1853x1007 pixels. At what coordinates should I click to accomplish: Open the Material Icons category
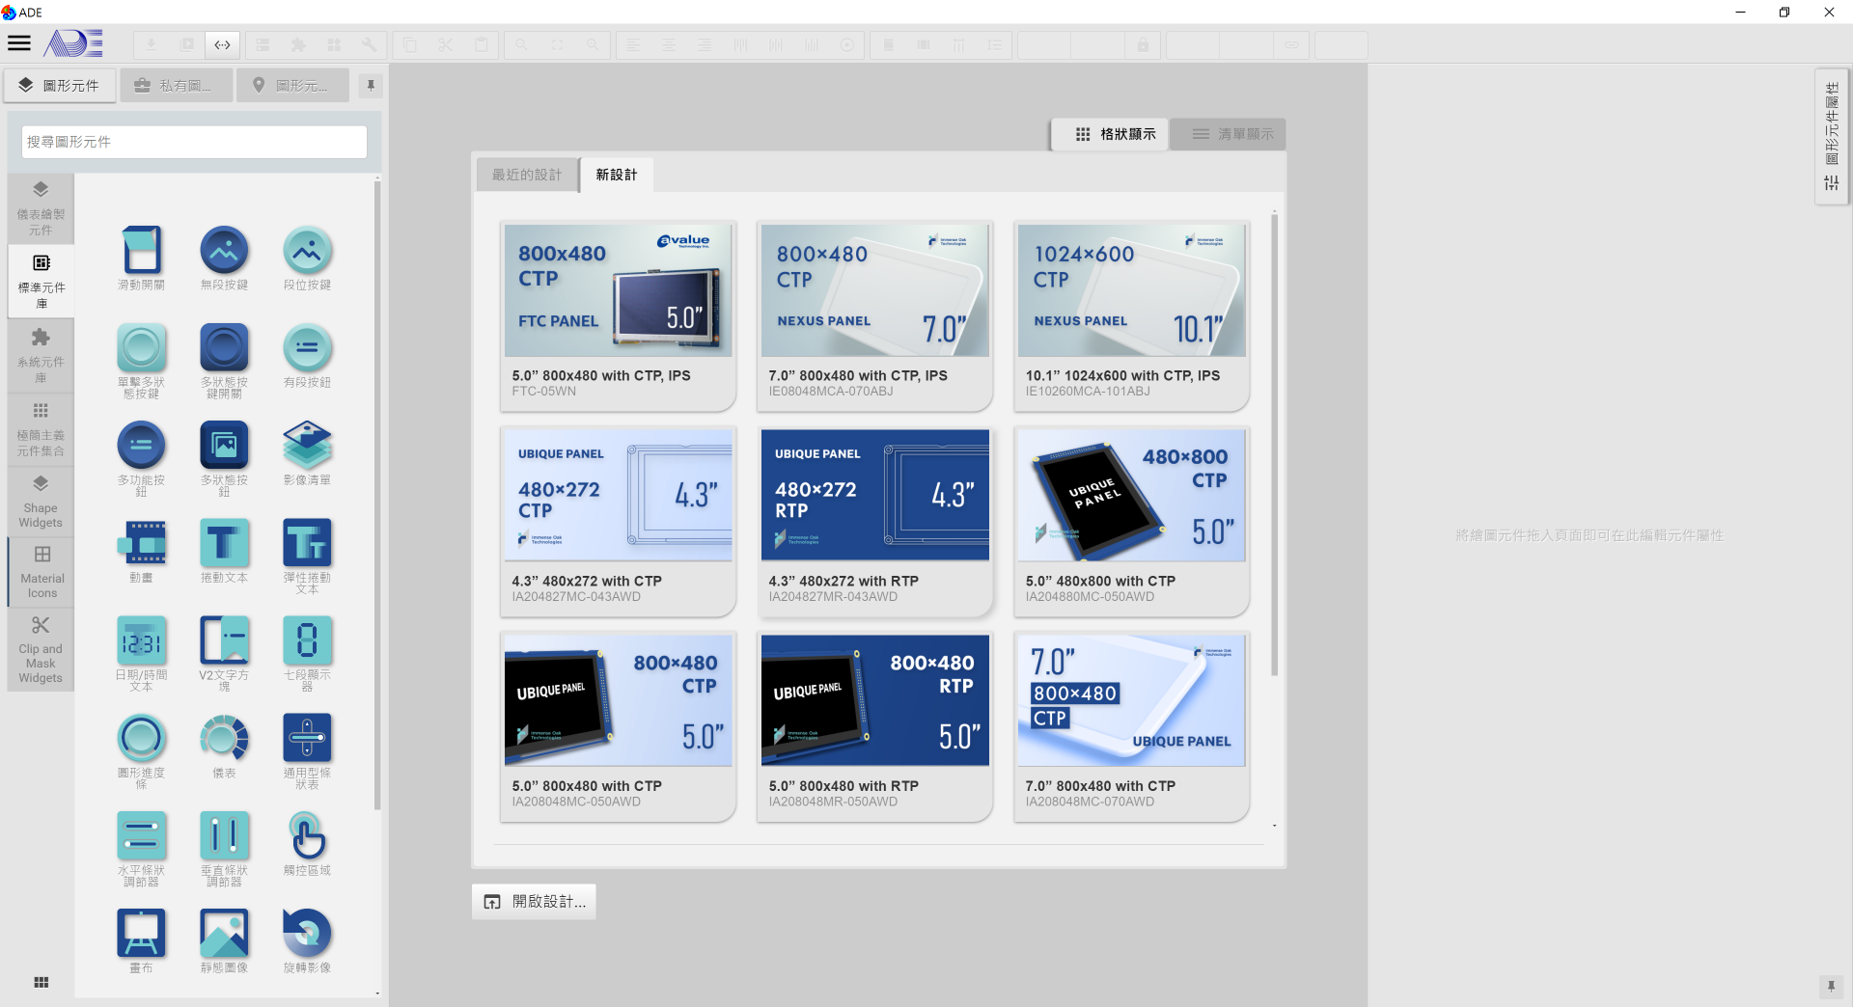coord(41,572)
